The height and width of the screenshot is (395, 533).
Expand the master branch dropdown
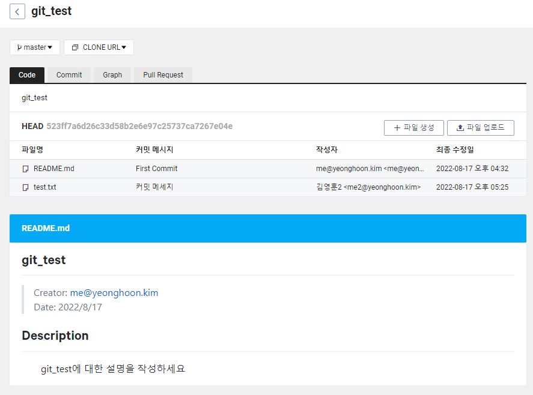[36, 47]
